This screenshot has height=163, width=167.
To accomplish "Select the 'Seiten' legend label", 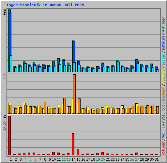I will [163, 60].
